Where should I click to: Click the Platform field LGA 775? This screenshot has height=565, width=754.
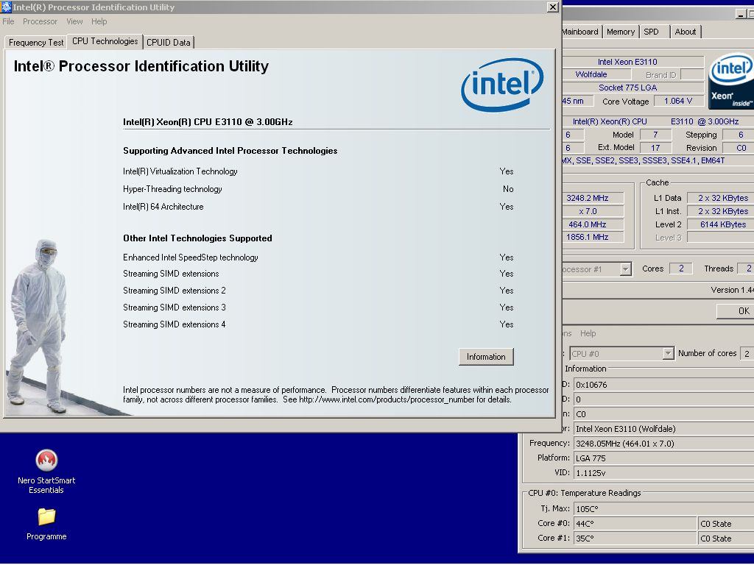click(663, 458)
